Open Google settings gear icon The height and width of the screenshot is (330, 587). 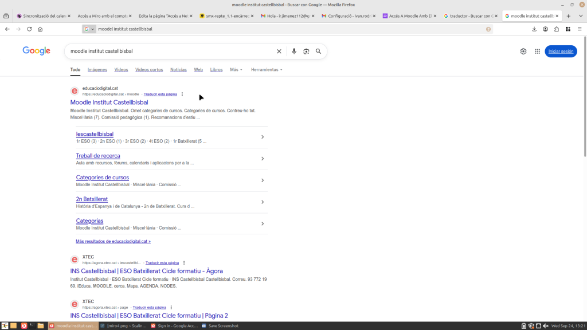[x=523, y=51]
